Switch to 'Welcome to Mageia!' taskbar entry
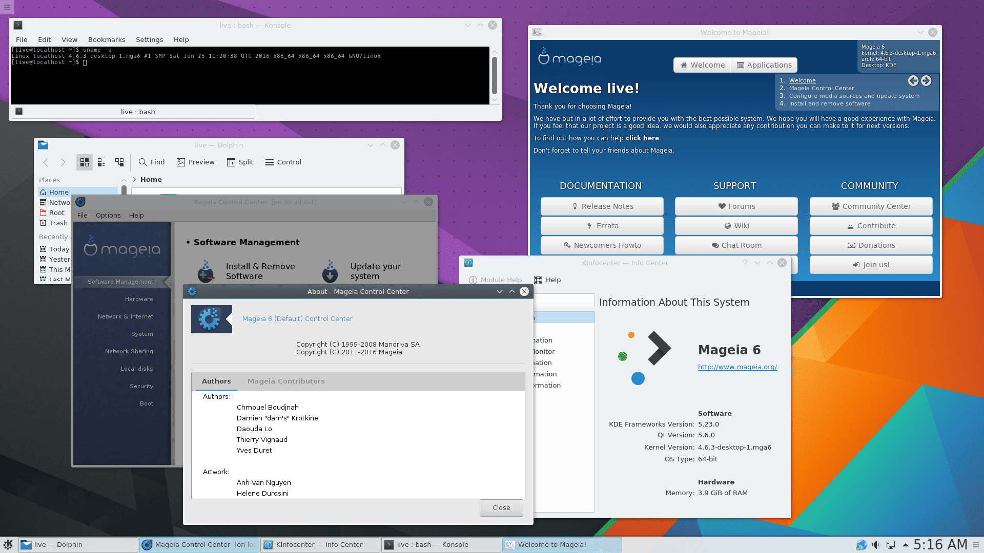 [x=562, y=545]
